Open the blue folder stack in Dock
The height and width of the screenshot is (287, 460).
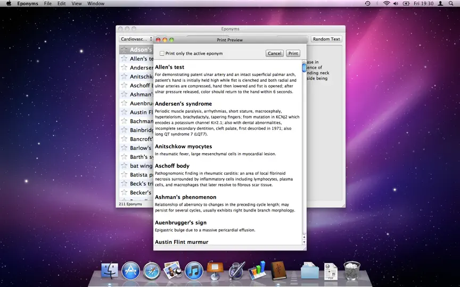310,271
